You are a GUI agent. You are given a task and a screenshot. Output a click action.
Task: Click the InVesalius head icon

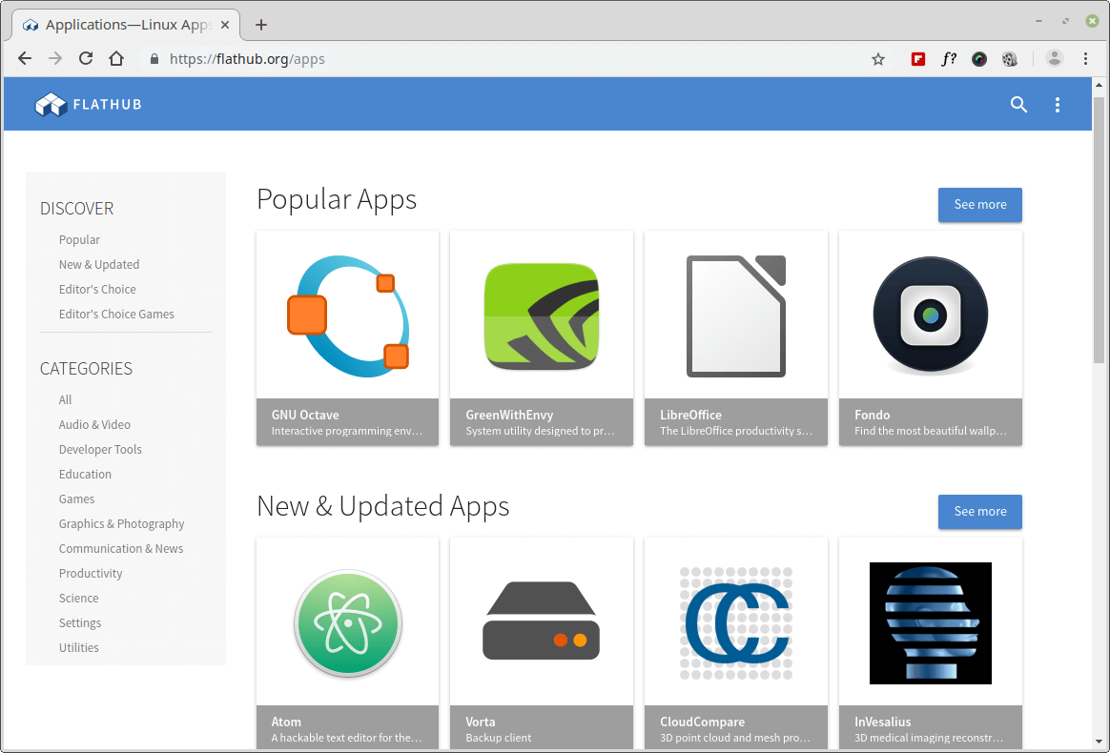[x=930, y=623]
